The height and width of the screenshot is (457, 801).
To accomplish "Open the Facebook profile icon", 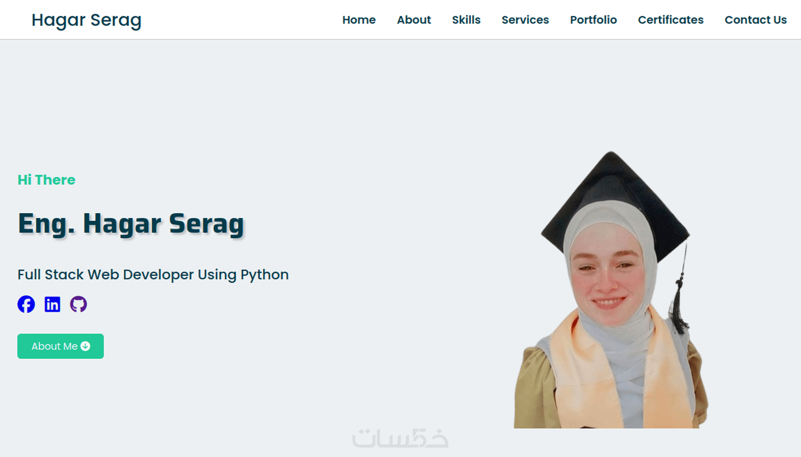I will 26,304.
